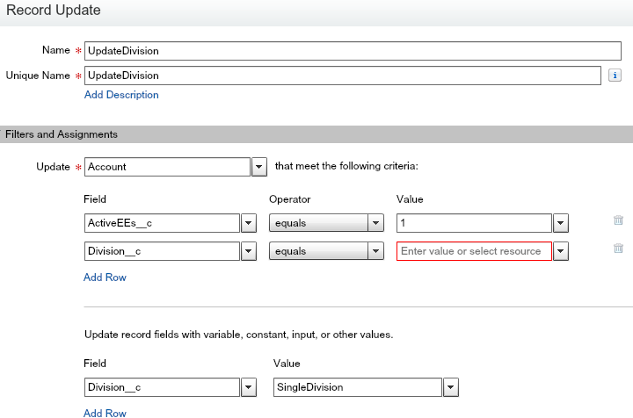633x418 pixels.
Task: Delete the ActiveEEs__c filter row
Action: (x=618, y=221)
